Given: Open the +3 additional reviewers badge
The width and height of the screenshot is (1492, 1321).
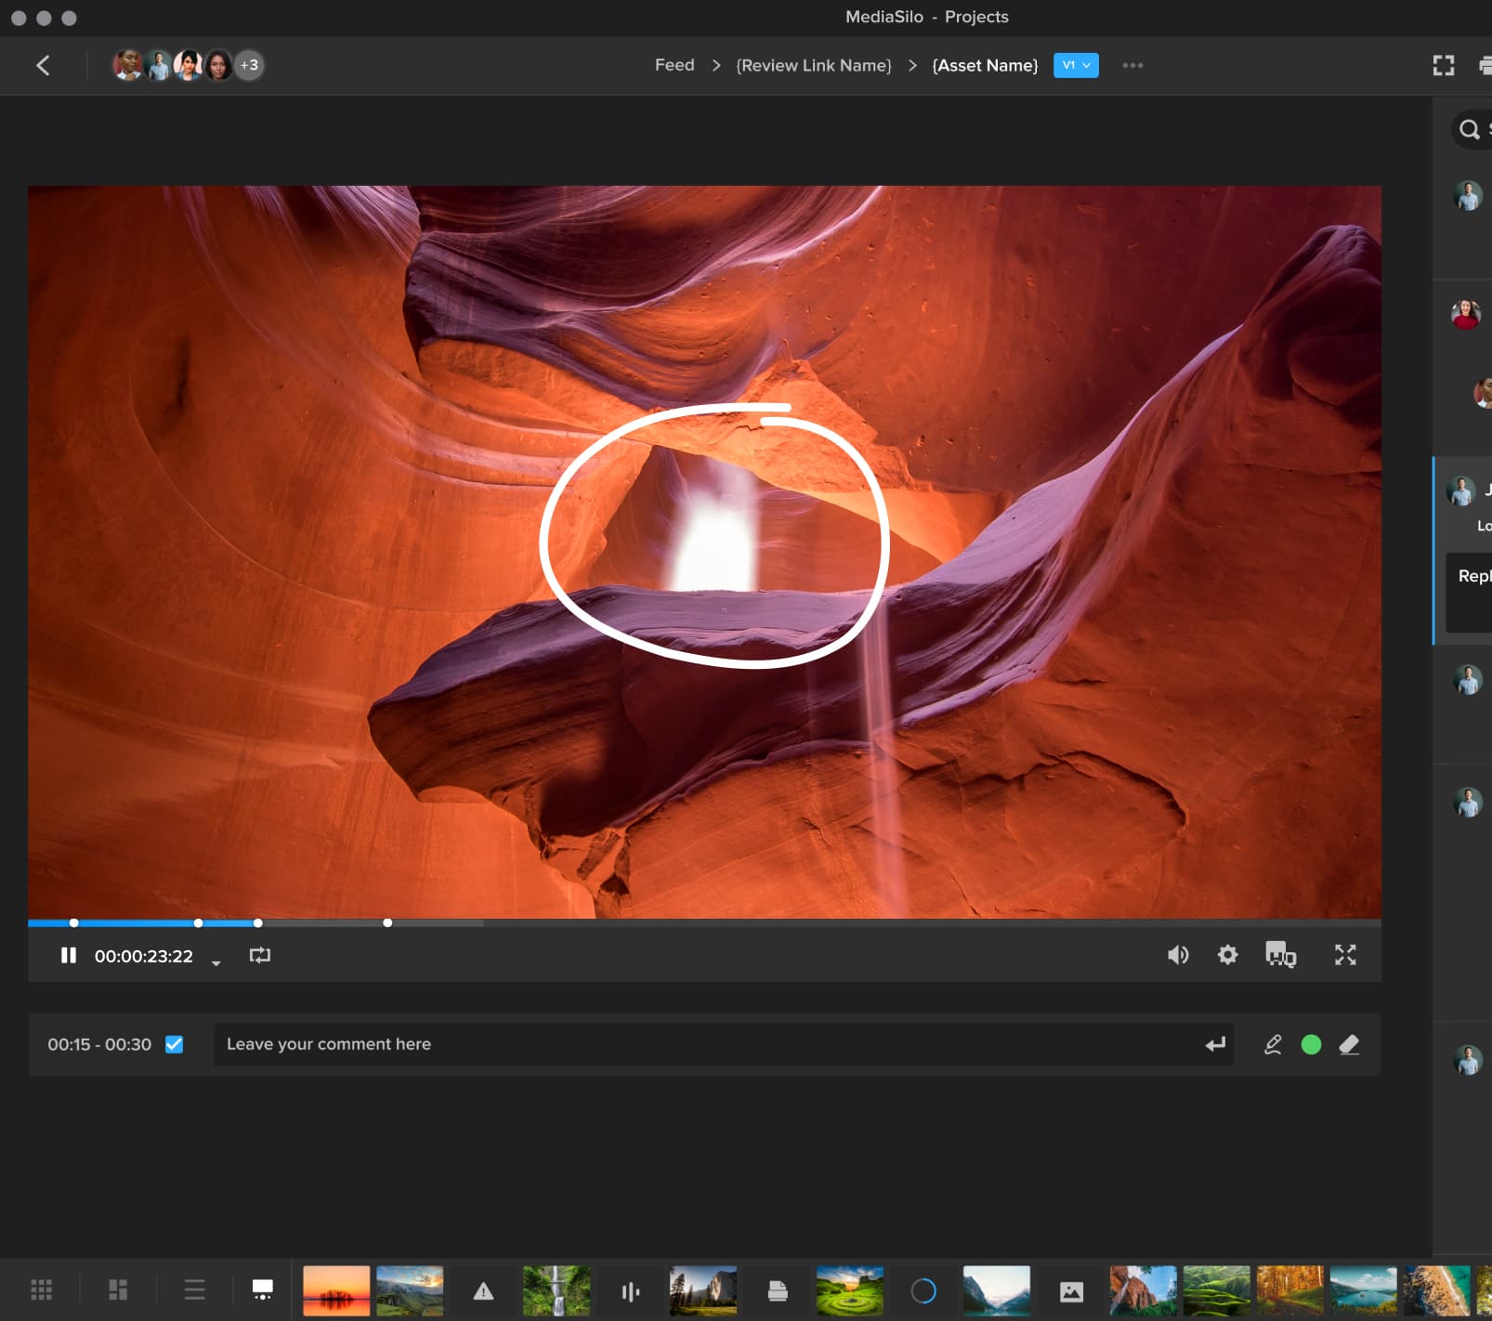Looking at the screenshot, I should [x=249, y=65].
